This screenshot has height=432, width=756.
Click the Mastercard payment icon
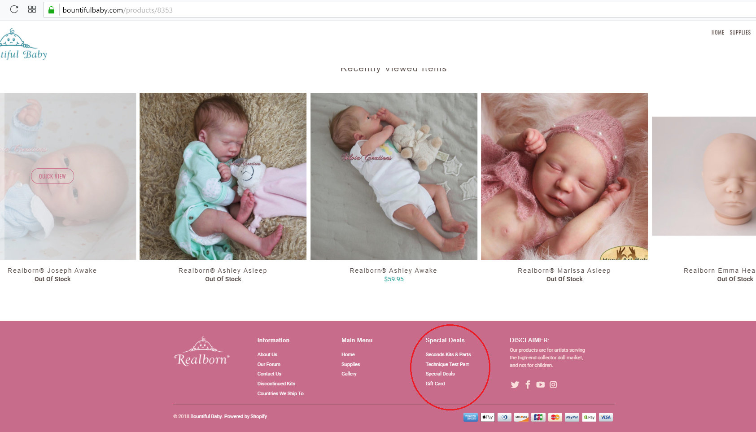click(555, 417)
